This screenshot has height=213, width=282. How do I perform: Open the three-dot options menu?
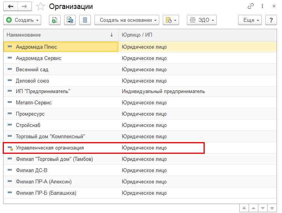(x=263, y=6)
